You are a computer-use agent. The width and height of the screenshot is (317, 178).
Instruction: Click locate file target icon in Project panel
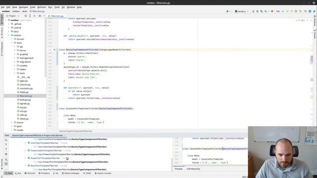(x=26, y=16)
